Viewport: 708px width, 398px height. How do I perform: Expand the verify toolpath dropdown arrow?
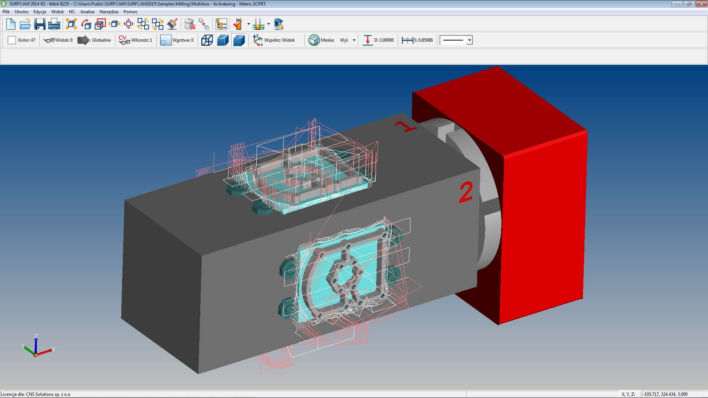tap(249, 24)
